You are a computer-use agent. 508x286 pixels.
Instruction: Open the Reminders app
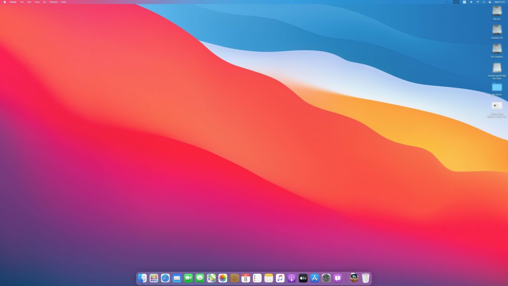point(257,278)
